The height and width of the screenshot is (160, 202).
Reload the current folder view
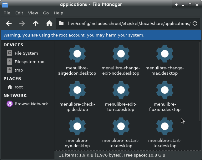pyautogui.click(x=195, y=23)
